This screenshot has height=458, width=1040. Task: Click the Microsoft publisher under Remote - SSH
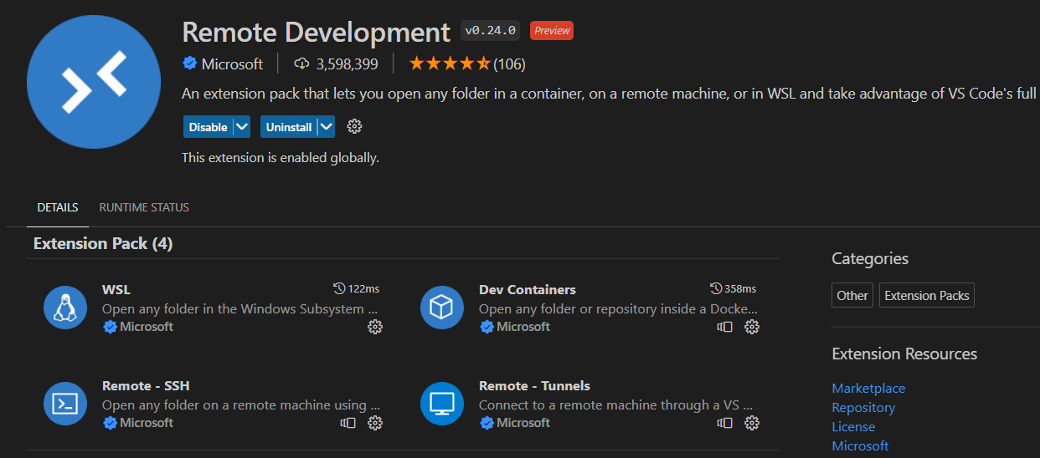147,423
